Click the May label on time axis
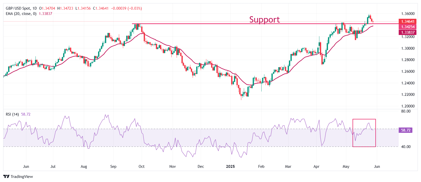The width and height of the screenshot is (421, 182). click(346, 167)
